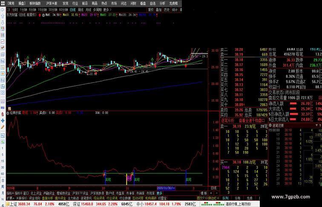Open the 沪深A股 menu

click(52, 3)
